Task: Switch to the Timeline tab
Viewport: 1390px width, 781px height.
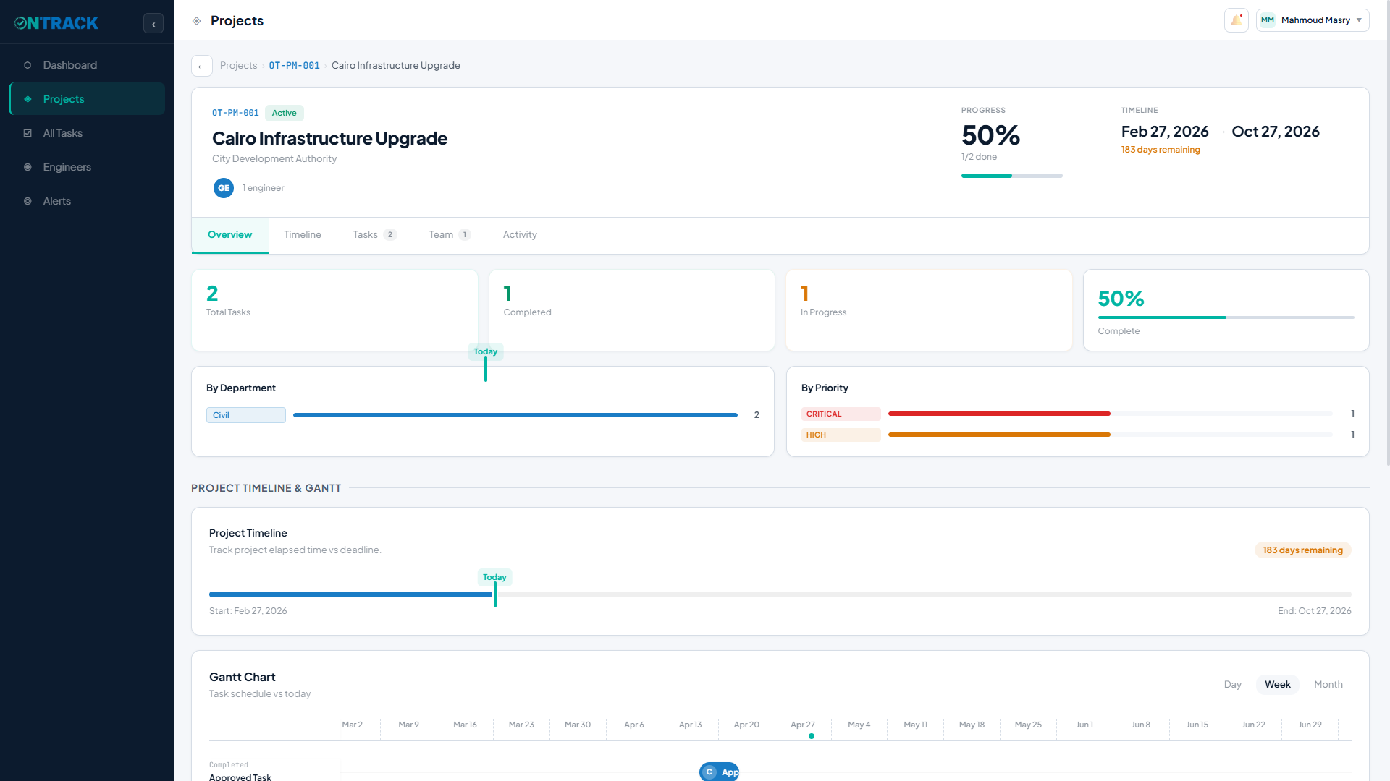Action: (x=303, y=235)
